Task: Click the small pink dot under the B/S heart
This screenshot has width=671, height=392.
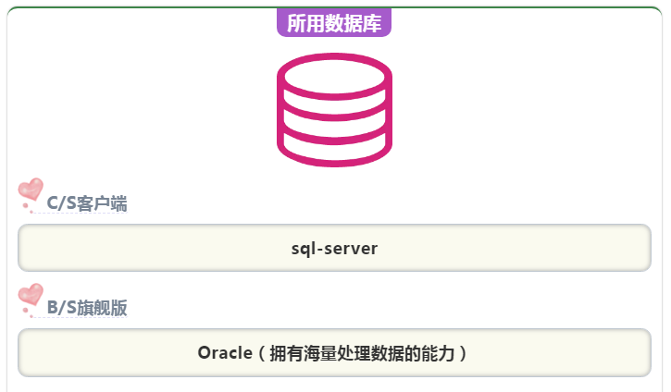Action: click(25, 312)
